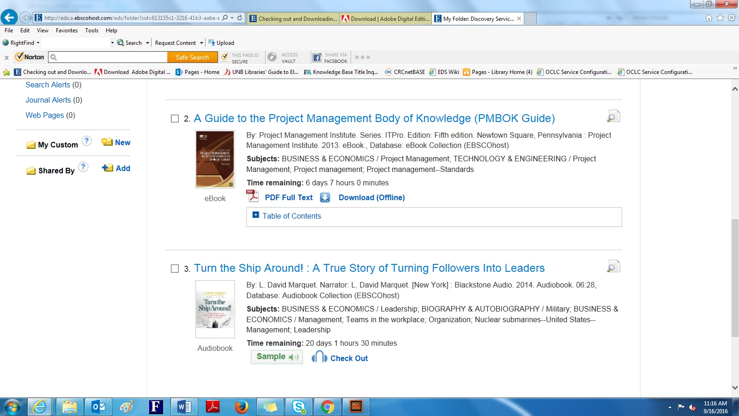Open the Edit menu
This screenshot has height=416, width=739.
point(25,31)
